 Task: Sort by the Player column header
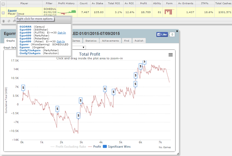pos(24,3)
